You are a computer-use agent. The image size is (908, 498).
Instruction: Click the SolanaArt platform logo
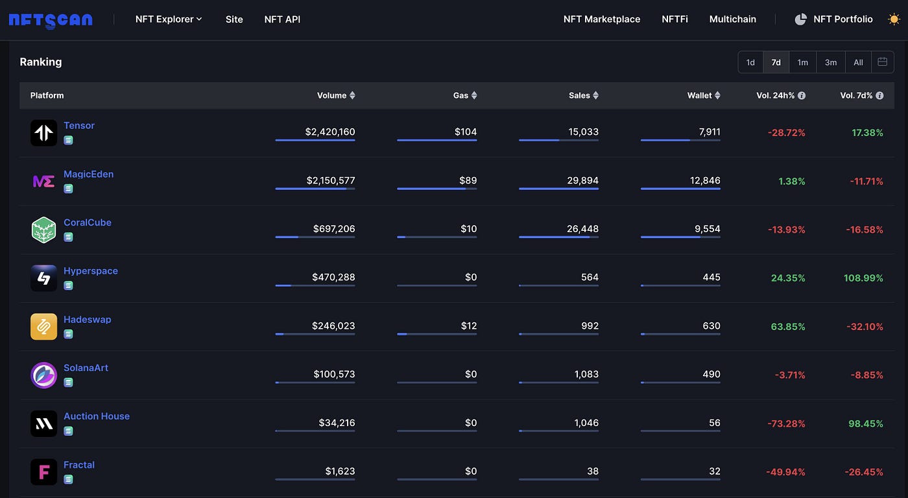43,375
